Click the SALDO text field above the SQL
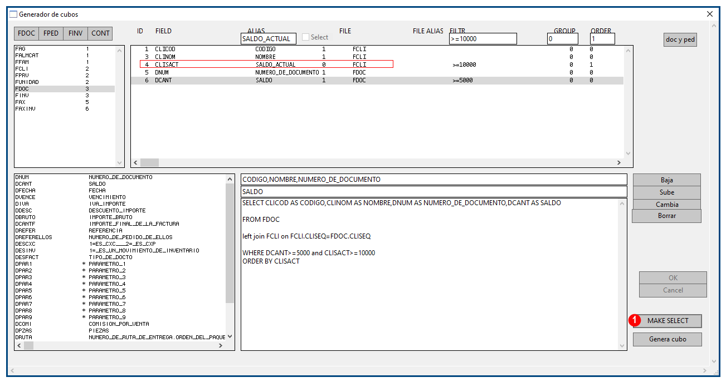 click(x=433, y=191)
